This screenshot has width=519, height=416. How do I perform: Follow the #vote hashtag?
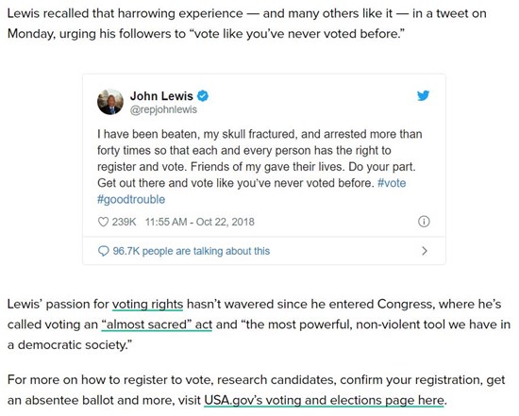click(392, 183)
